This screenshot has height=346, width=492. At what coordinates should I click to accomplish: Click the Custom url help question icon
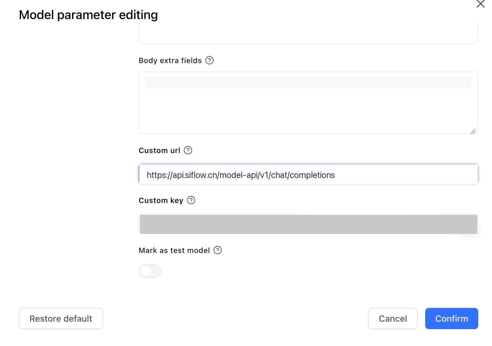[188, 150]
